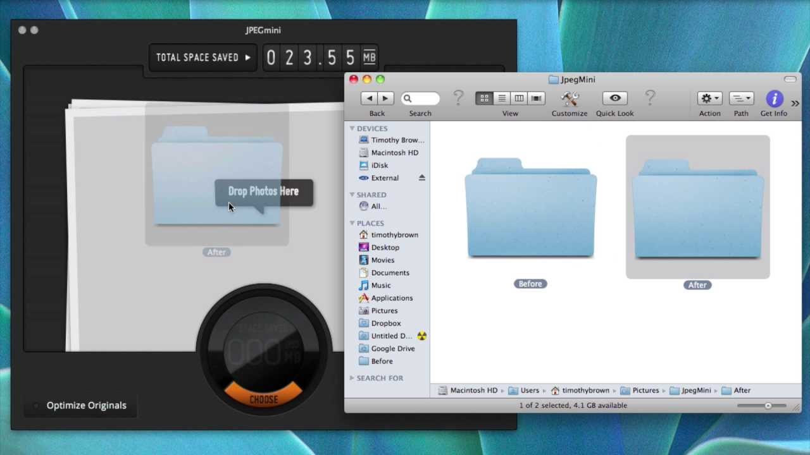The height and width of the screenshot is (455, 810).
Task: Expand the SEARCH FOR sidebar section
Action: click(x=352, y=378)
